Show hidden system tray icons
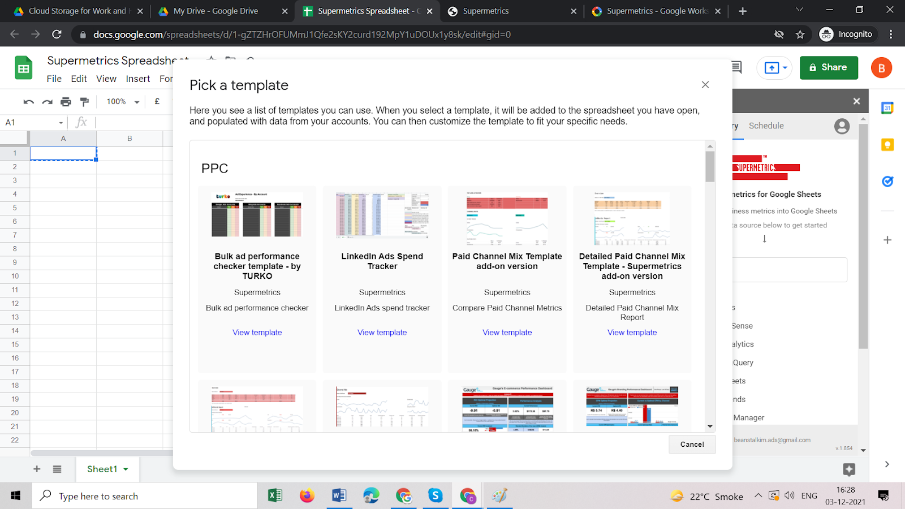Screen dimensions: 905x509 tap(758, 496)
